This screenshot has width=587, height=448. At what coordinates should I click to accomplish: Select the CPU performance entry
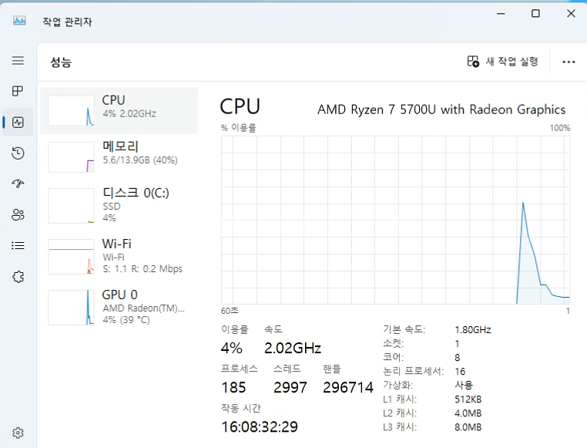click(119, 110)
